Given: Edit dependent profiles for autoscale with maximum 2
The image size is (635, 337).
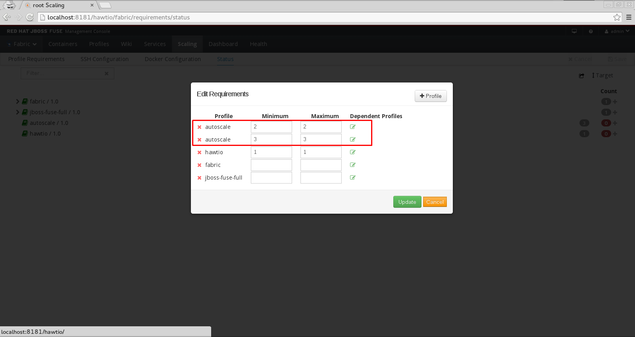Looking at the screenshot, I should [x=353, y=127].
